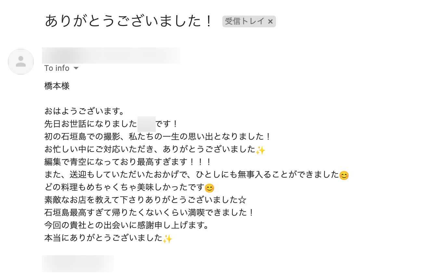
Task: Click the line starting 初の石垣島での撮影
Action: pos(157,137)
